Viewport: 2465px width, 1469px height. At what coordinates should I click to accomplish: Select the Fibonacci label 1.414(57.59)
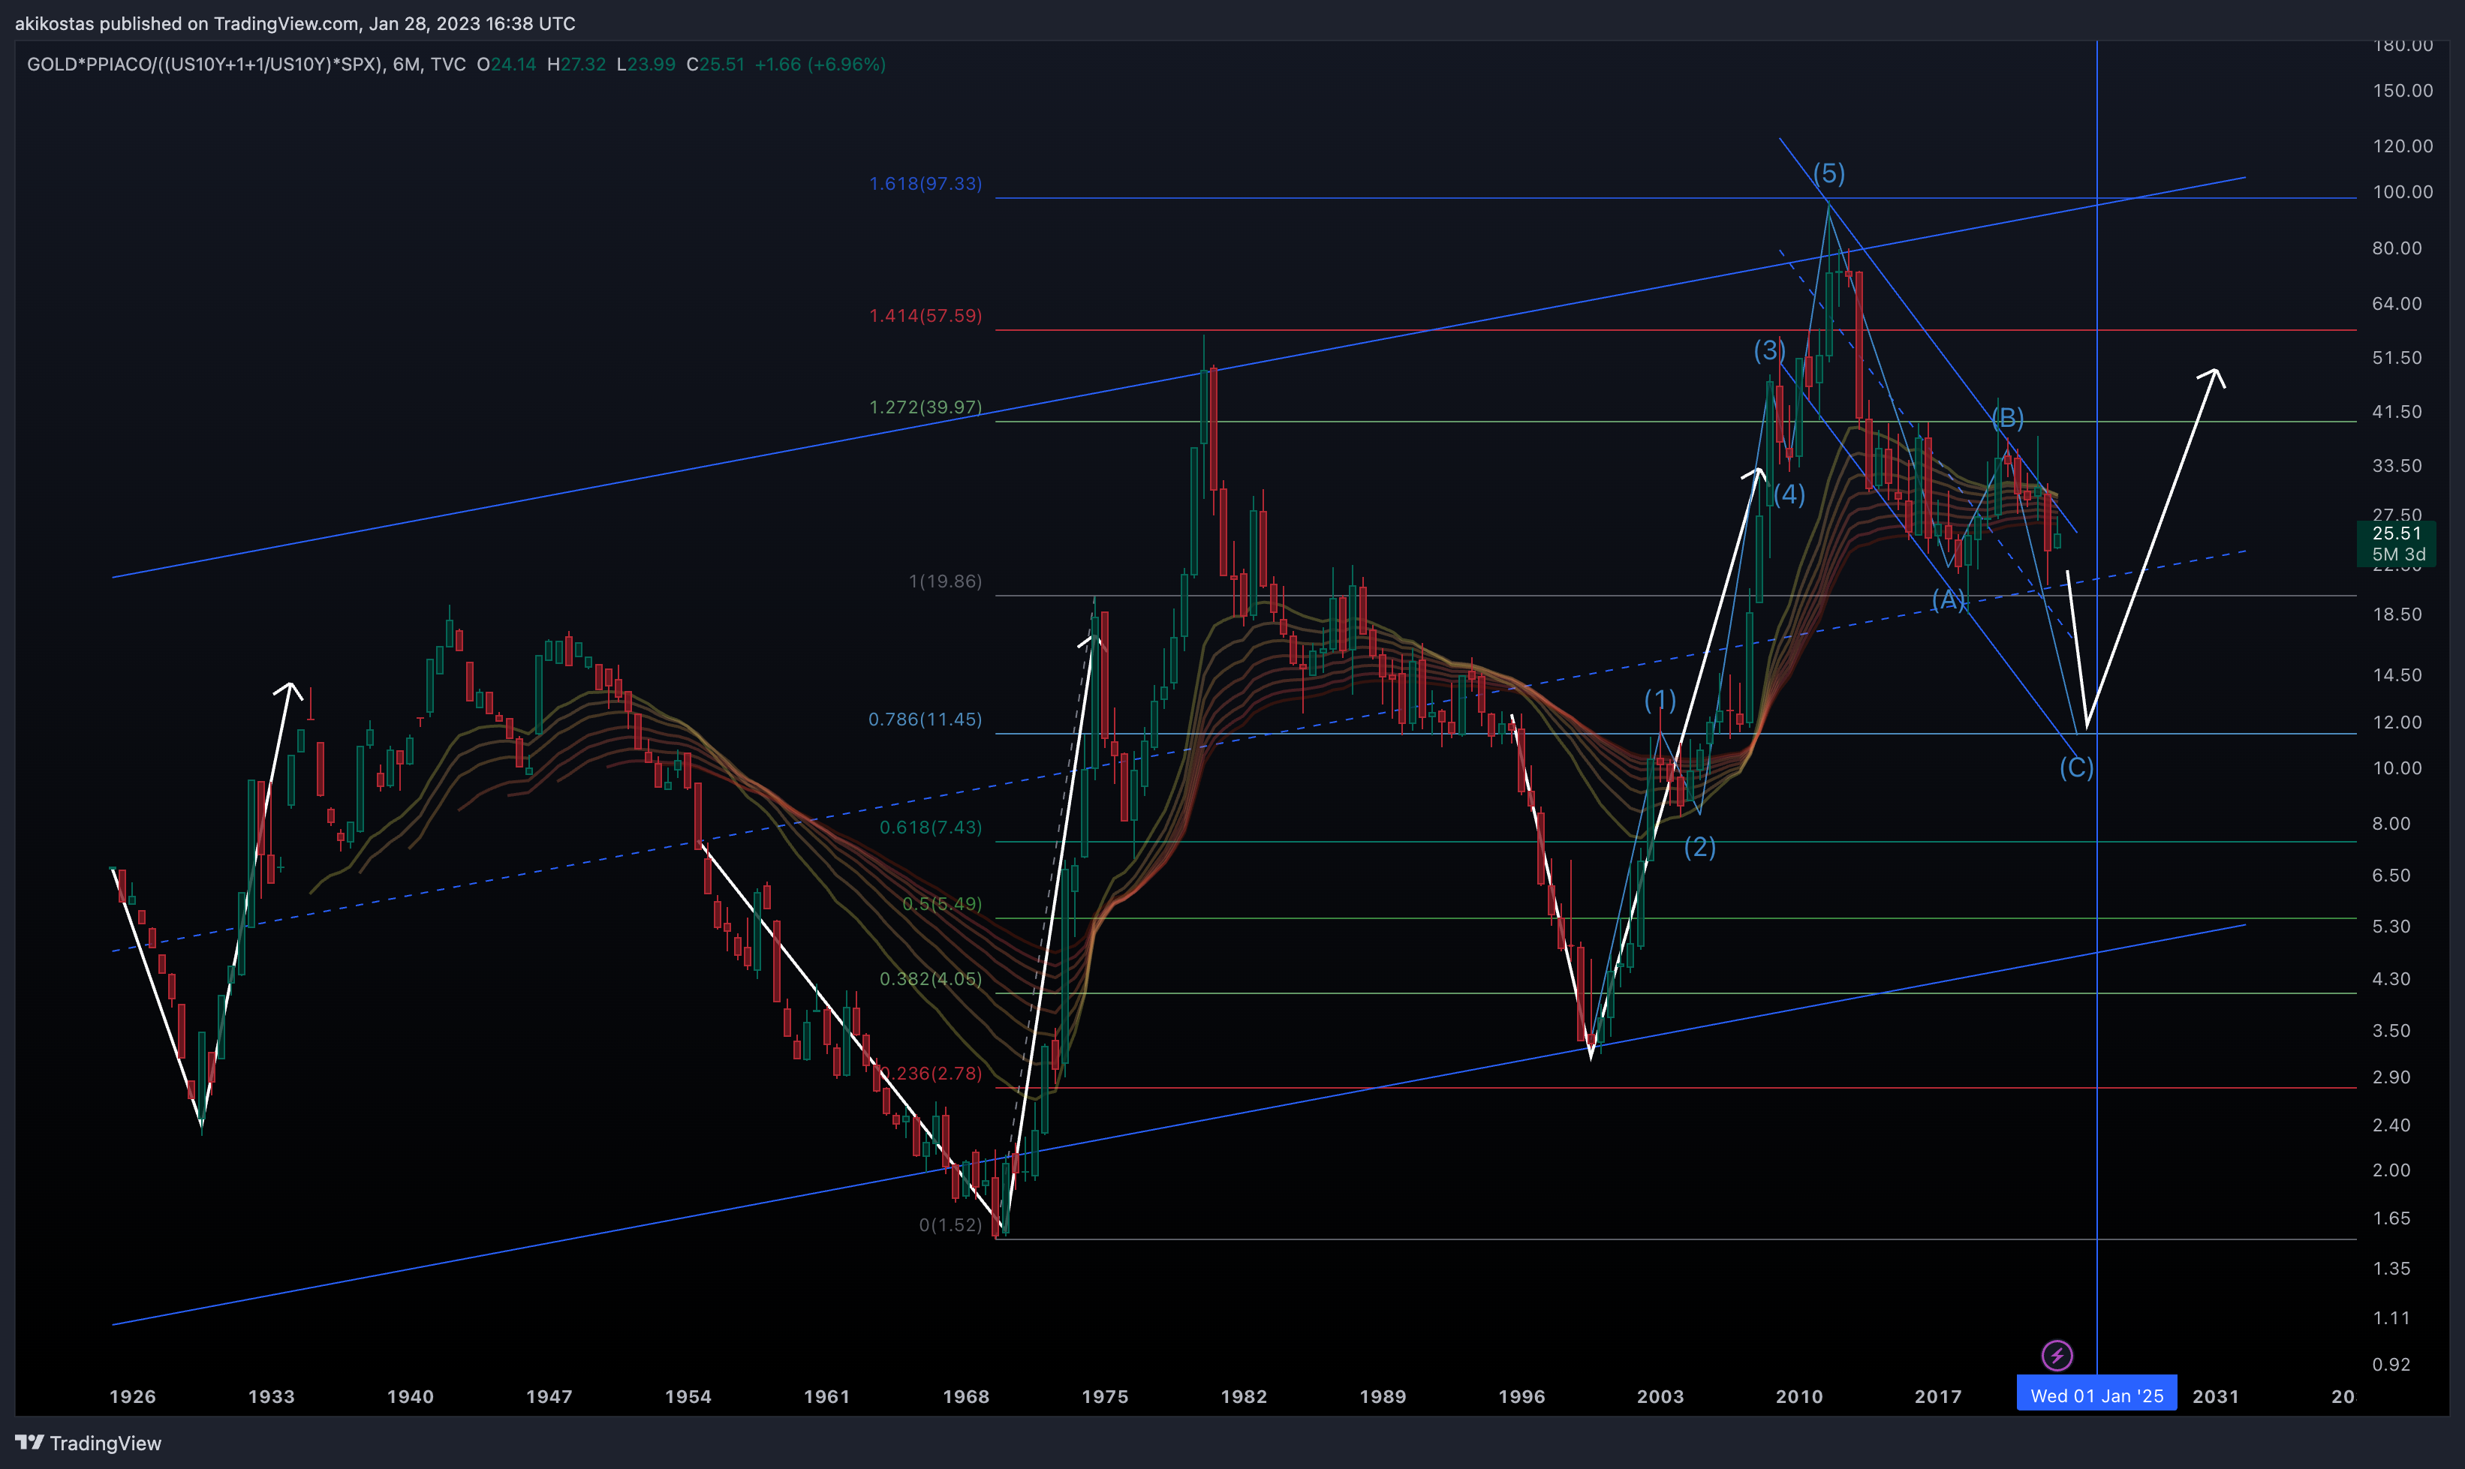925,316
